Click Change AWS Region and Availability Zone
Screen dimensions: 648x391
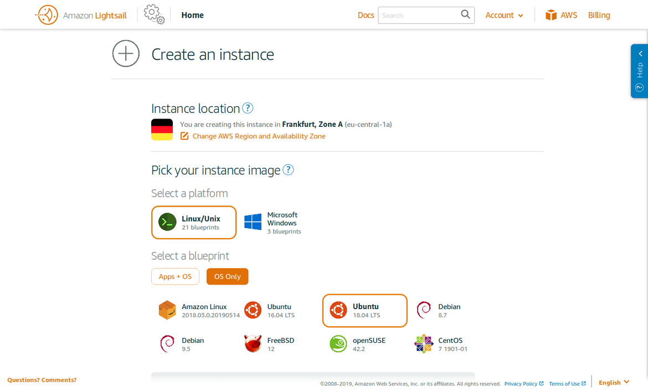(259, 136)
